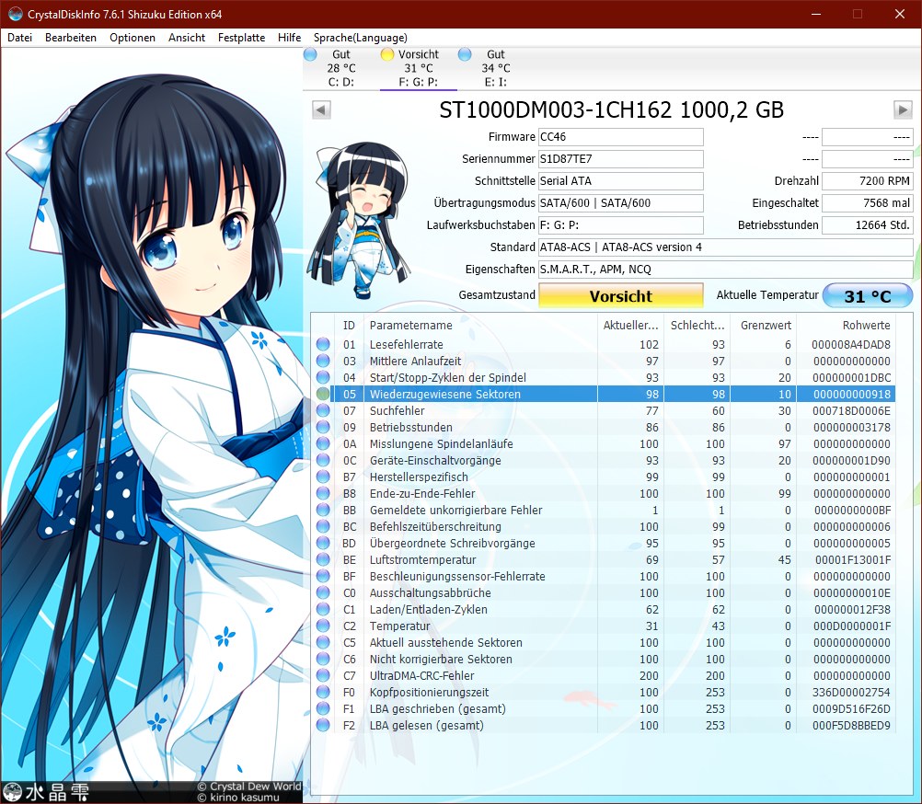Open the Optionen menu

coord(133,38)
